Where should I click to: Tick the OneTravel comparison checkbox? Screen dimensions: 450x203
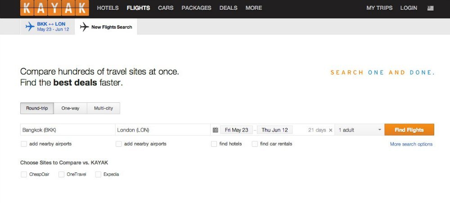tap(61, 174)
